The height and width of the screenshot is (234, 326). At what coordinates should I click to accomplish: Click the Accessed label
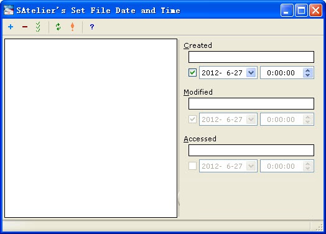[x=200, y=139]
